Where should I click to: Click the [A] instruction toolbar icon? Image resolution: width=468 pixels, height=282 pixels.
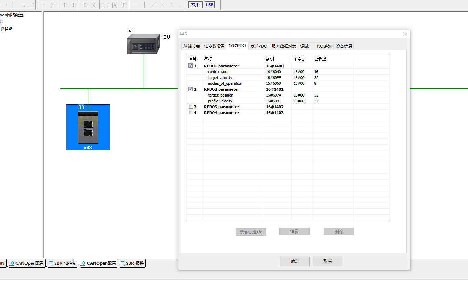click(115, 5)
